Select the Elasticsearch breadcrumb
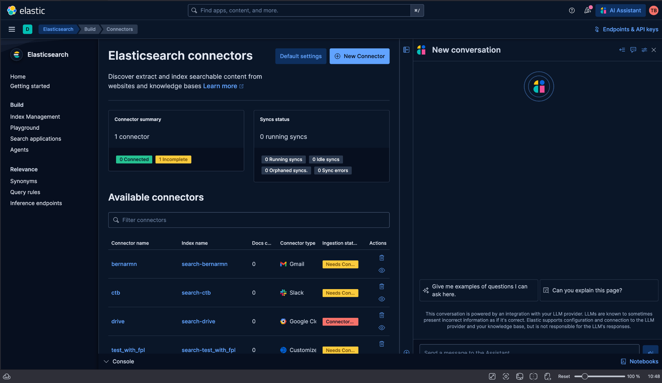This screenshot has width=662, height=383. coord(58,29)
